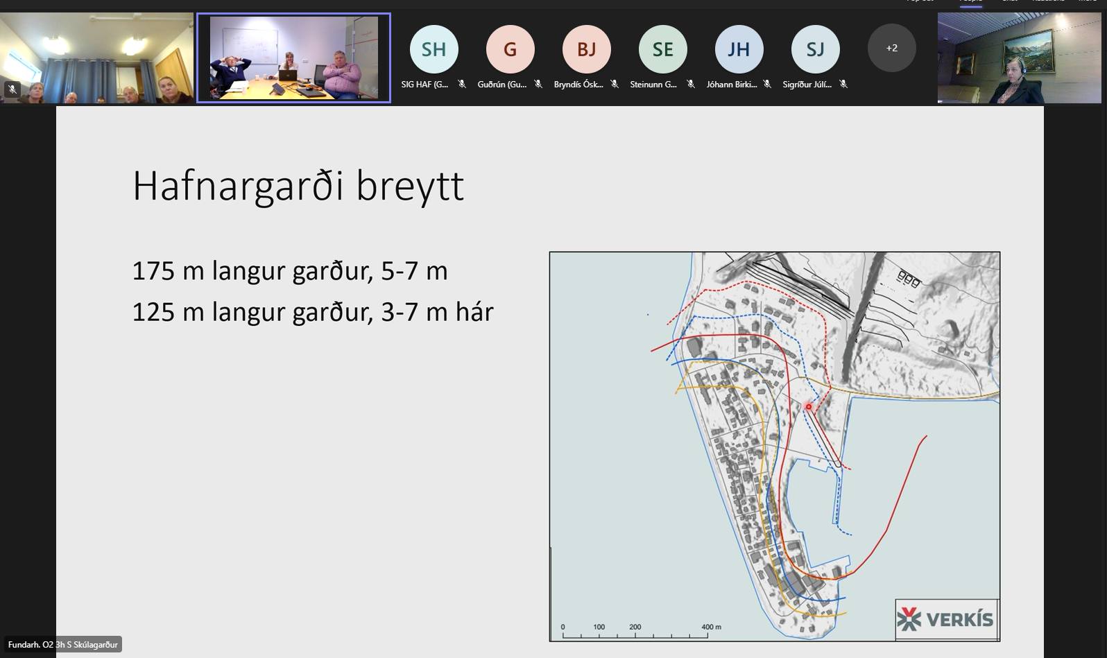Expand the +2 hidden participants overflow
The height and width of the screenshot is (658, 1107).
click(x=891, y=49)
